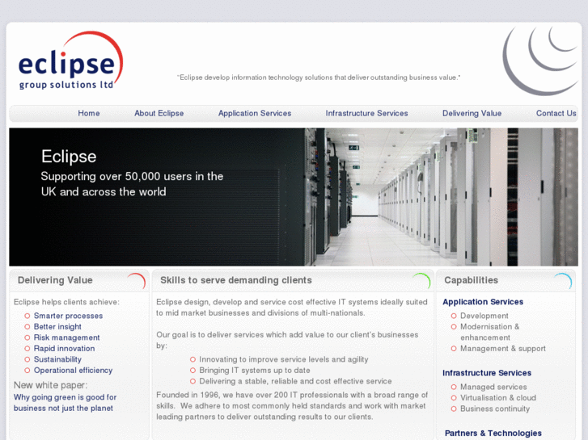Click the Sustainability link

57,359
